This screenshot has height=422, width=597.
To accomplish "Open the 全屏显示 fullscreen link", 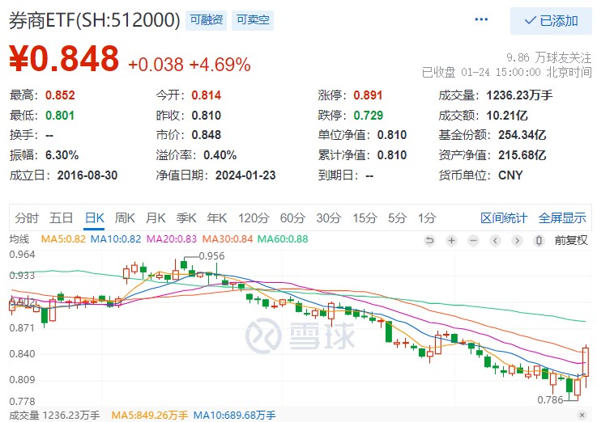I will [562, 218].
